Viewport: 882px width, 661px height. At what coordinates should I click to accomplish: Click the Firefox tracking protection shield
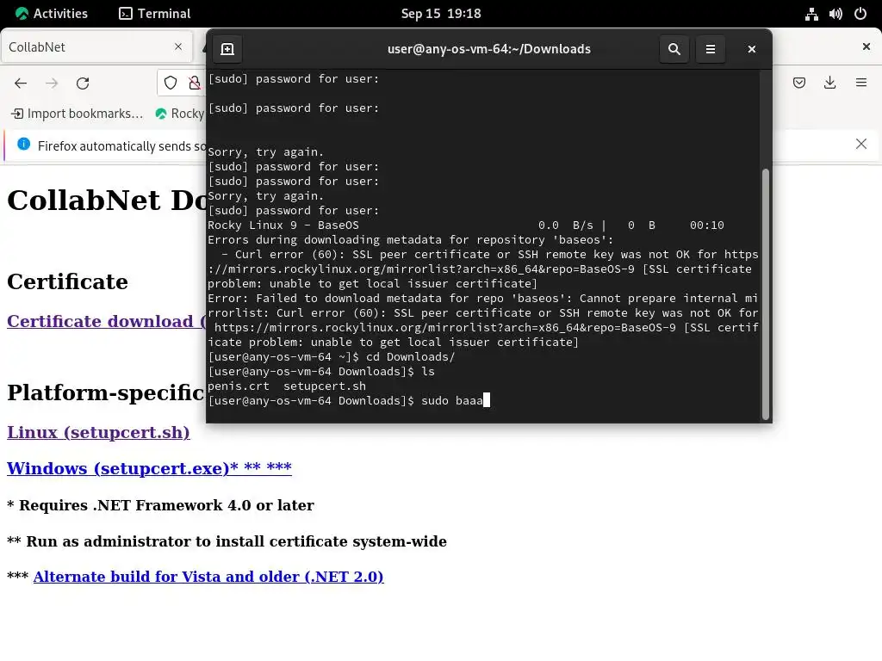tap(171, 83)
